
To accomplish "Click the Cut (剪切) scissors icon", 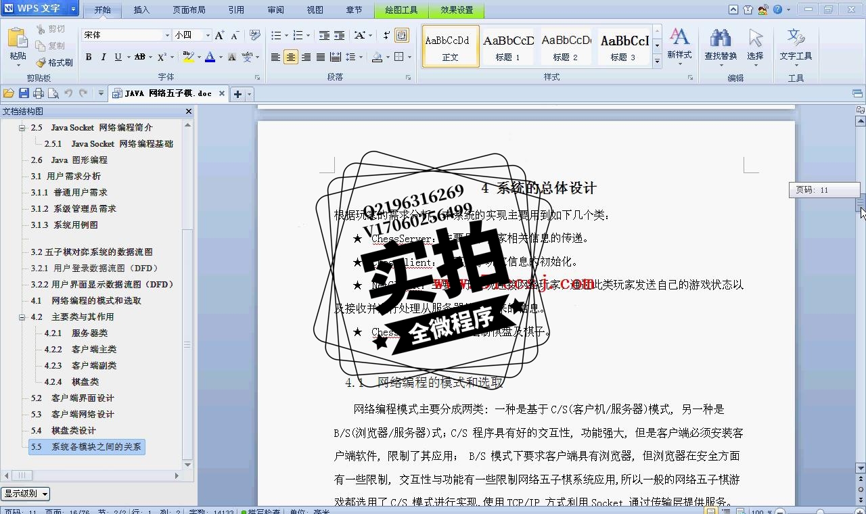I will point(41,29).
